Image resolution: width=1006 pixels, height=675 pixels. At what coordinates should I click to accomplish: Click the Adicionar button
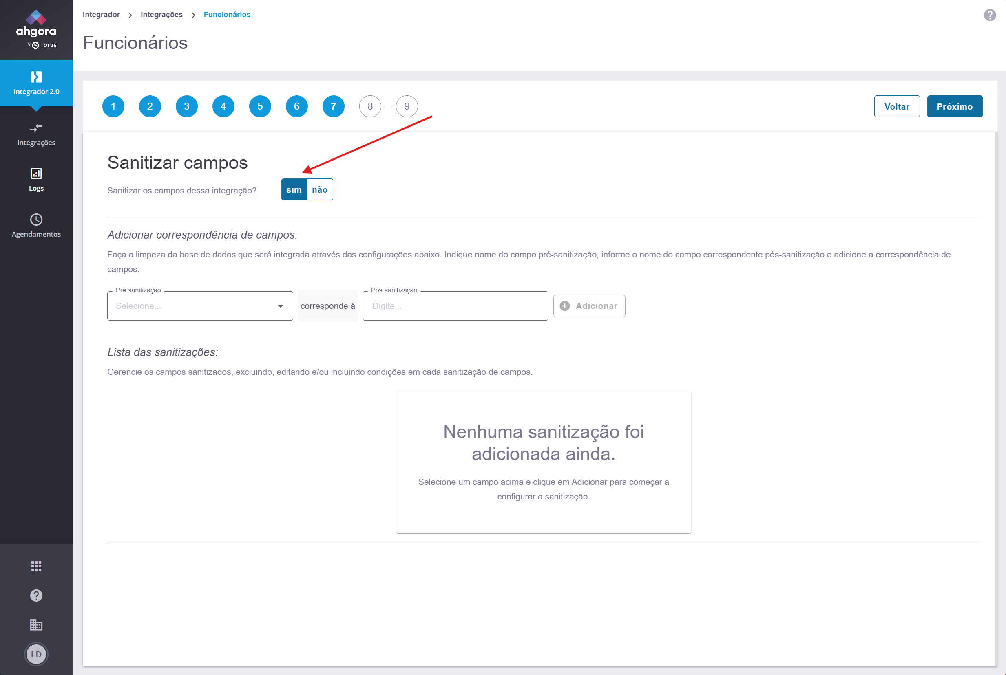pyautogui.click(x=589, y=306)
